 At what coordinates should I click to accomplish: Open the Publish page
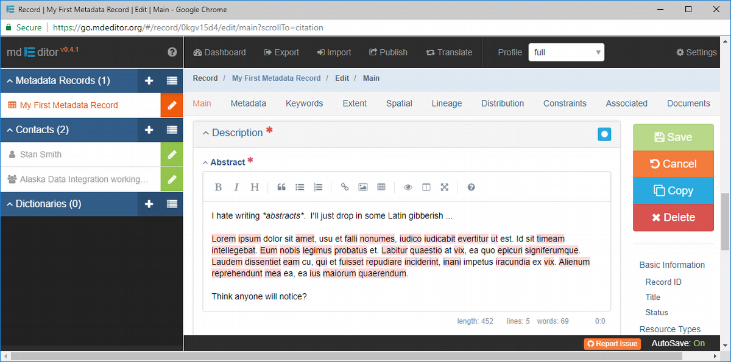click(x=388, y=52)
